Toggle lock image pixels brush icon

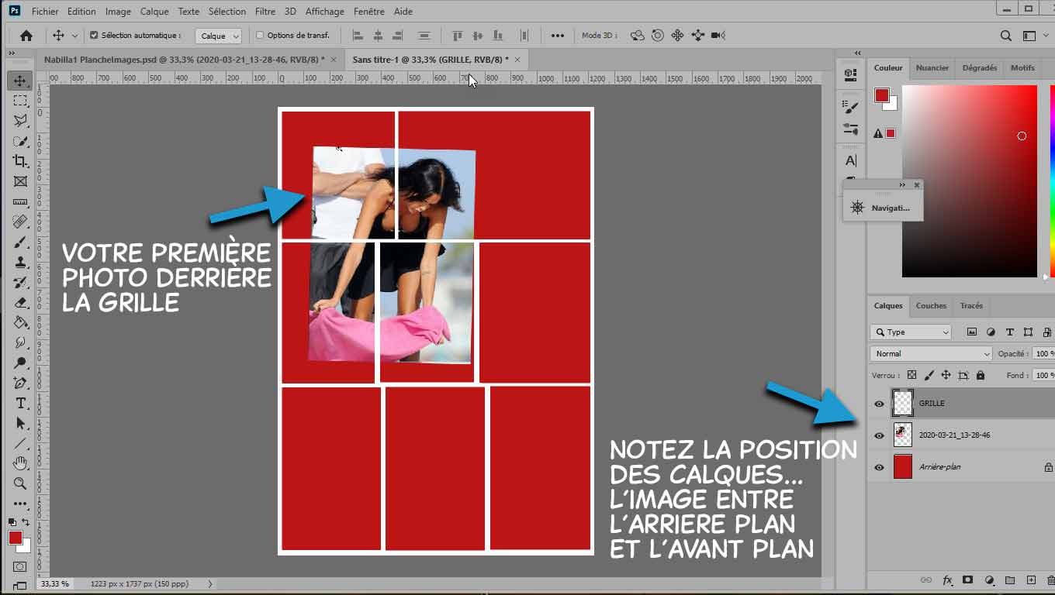click(929, 375)
